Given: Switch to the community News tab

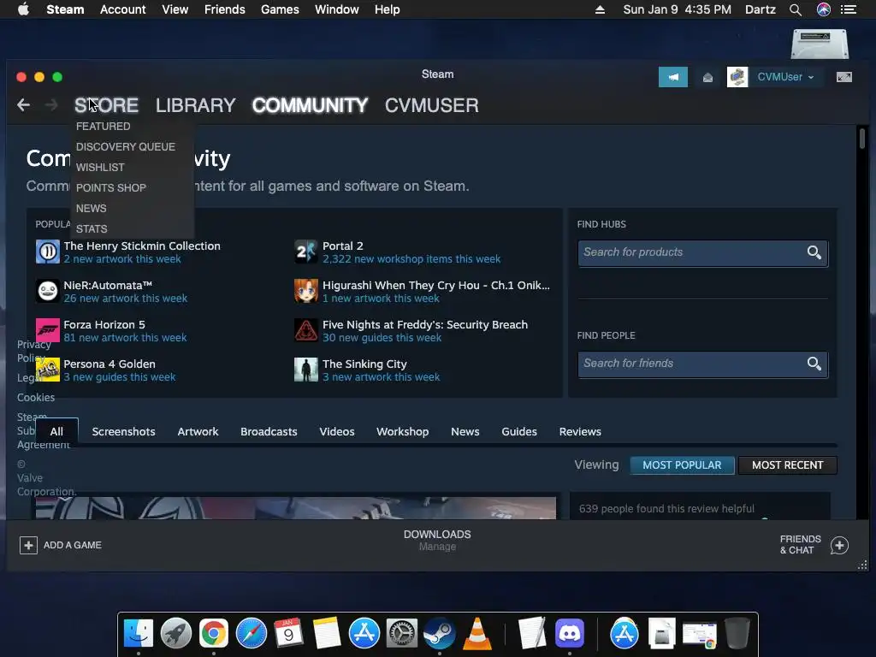Looking at the screenshot, I should coord(465,431).
